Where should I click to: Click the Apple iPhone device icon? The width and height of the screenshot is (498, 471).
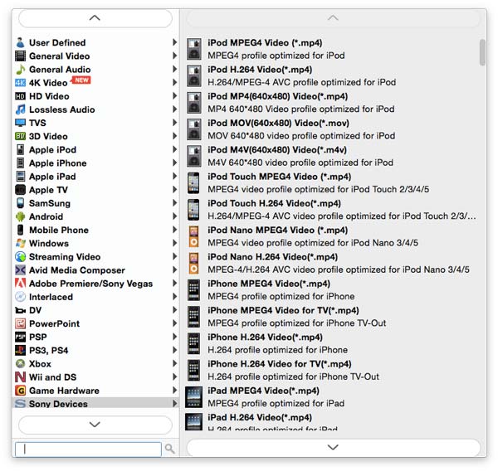click(20, 163)
